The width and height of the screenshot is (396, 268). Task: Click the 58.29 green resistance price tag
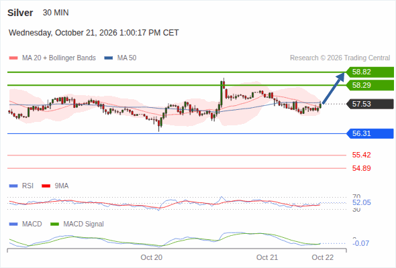coord(370,85)
